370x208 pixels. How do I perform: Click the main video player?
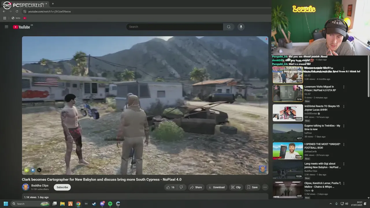tap(145, 105)
